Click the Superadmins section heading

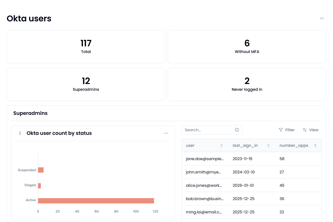31,113
